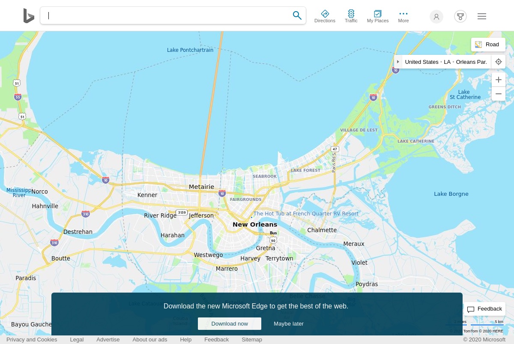Click Interstate 10 shield near Metairie
Viewport: 514px width, 344px height.
[222, 194]
